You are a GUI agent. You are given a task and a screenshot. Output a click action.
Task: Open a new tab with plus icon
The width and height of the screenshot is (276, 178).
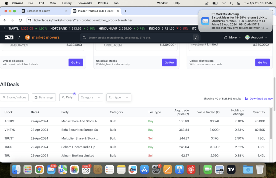[x=125, y=11]
